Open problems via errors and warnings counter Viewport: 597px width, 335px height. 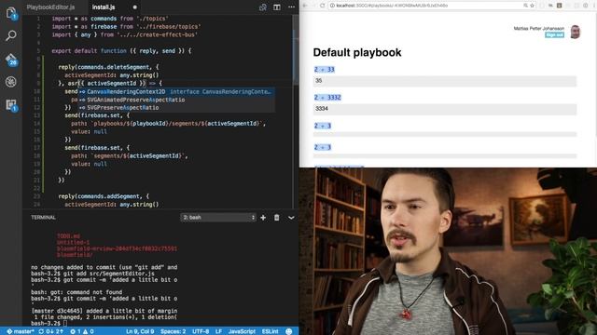click(x=82, y=331)
